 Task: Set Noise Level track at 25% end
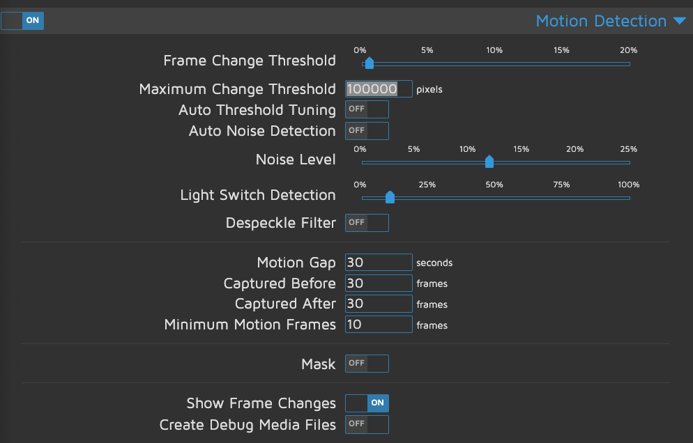[629, 163]
